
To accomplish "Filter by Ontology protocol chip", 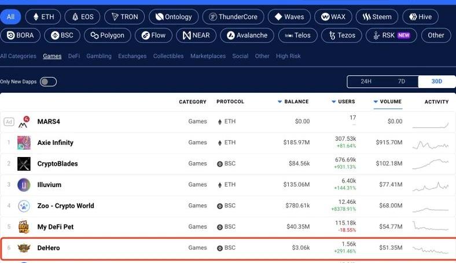I will (x=174, y=17).
